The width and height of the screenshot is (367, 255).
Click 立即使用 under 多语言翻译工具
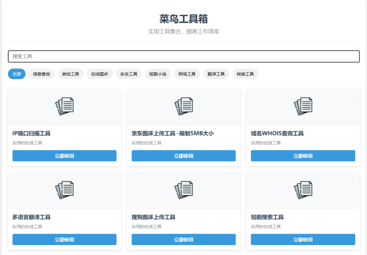pyautogui.click(x=64, y=239)
